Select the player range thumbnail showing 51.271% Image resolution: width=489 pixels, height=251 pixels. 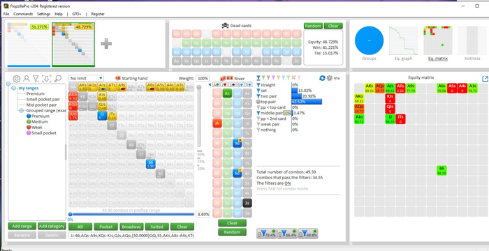pos(29,44)
